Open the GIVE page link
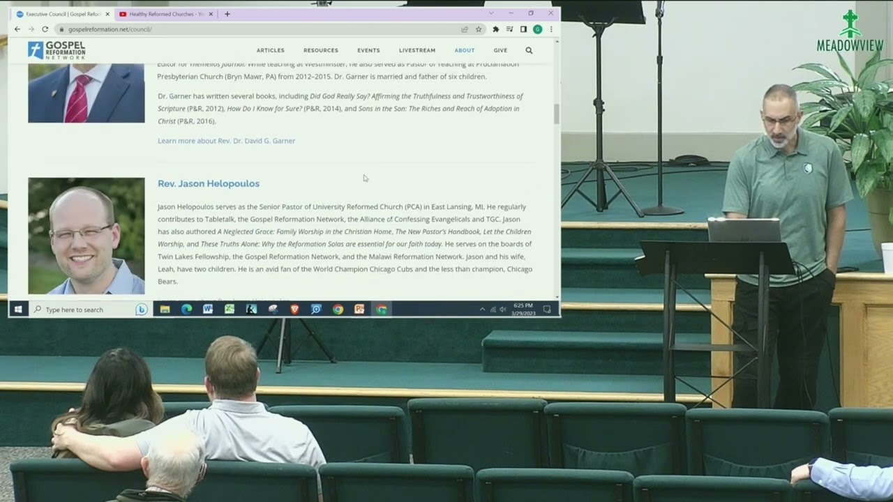 500,50
